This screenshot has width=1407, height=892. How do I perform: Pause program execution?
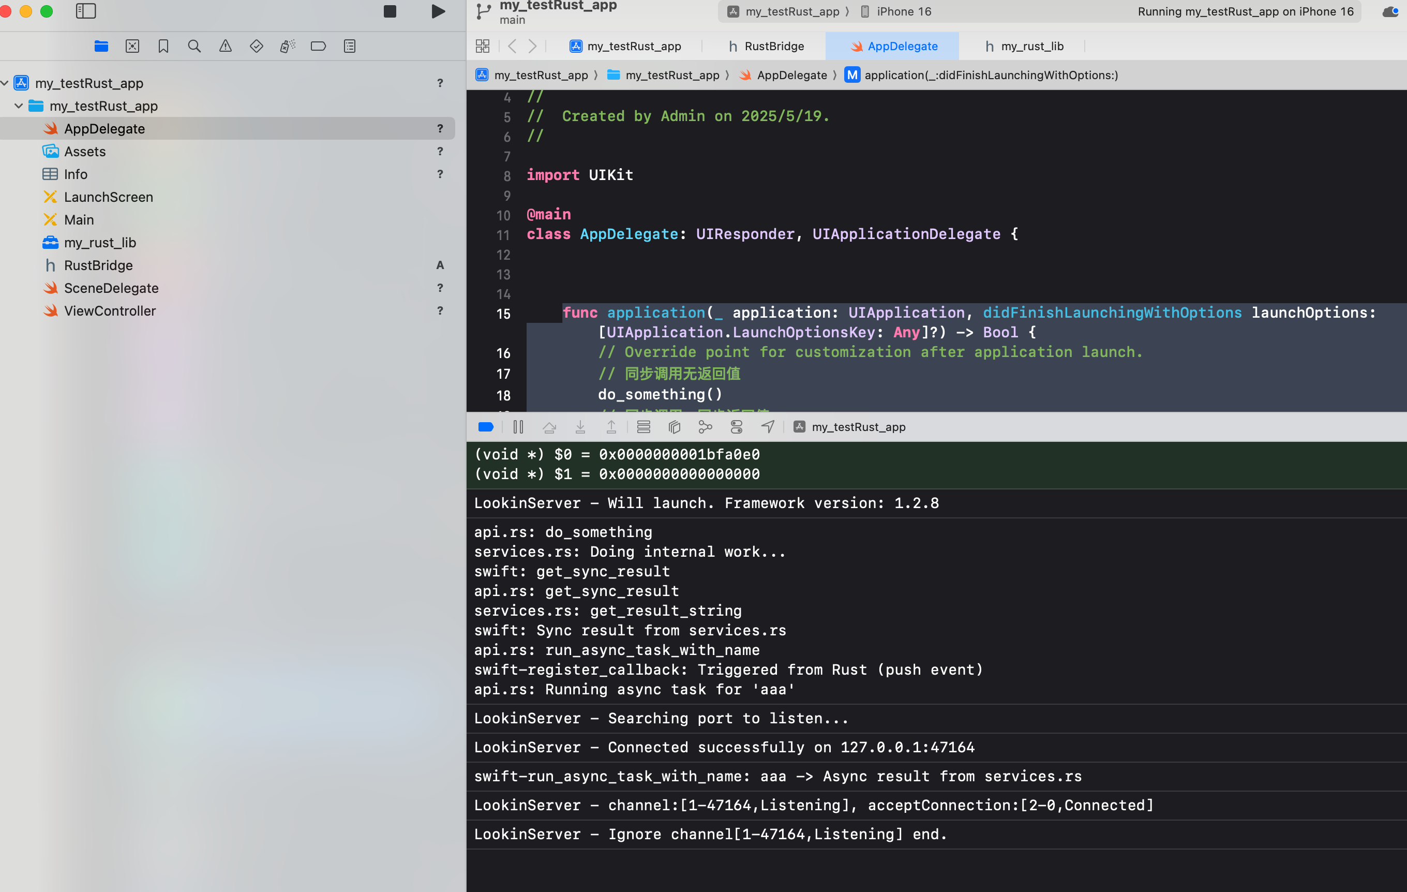518,427
